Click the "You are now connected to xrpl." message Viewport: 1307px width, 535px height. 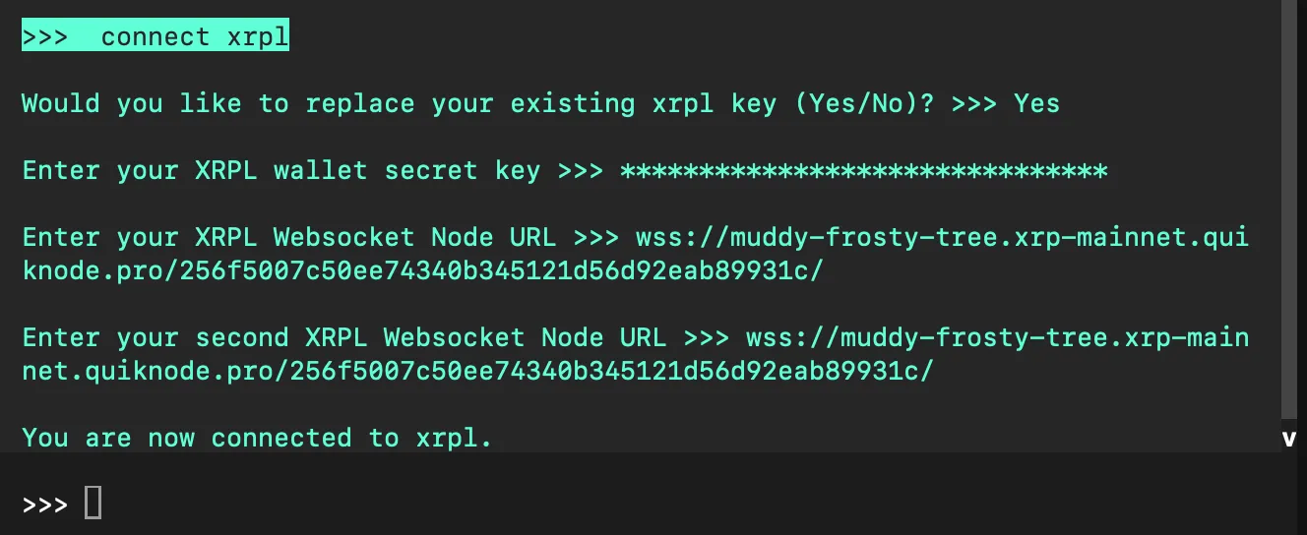(x=257, y=438)
